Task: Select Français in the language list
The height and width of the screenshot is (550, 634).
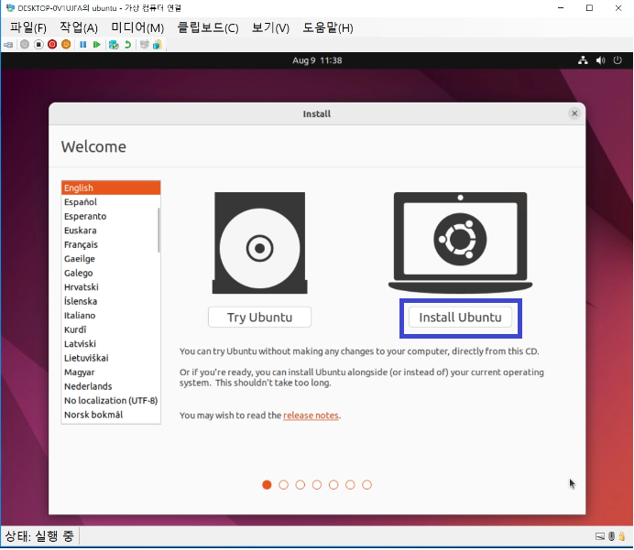Action: point(111,244)
